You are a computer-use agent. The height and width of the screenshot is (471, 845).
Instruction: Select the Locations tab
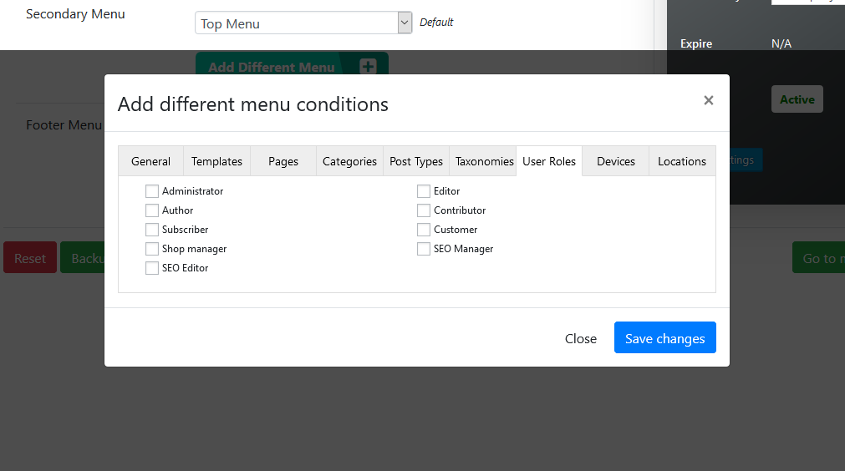[x=682, y=161]
